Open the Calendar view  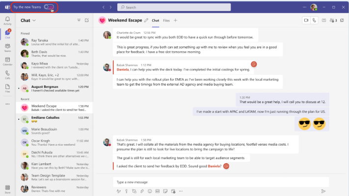click(x=7, y=61)
